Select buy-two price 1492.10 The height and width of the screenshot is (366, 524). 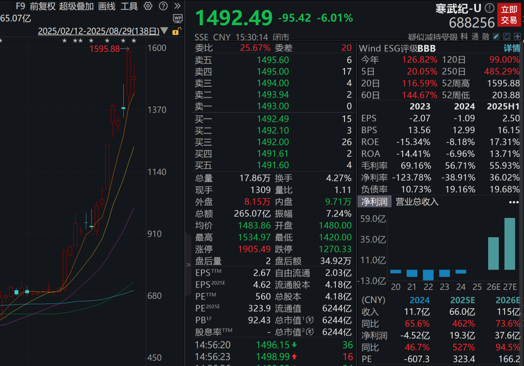click(273, 130)
